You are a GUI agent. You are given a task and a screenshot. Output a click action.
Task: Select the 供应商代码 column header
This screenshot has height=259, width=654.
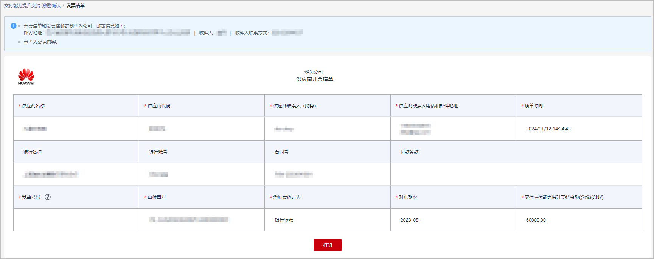(202, 106)
